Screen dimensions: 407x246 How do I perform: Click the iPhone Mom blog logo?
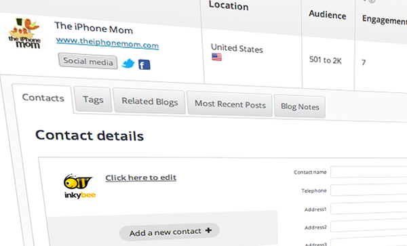tap(24, 33)
